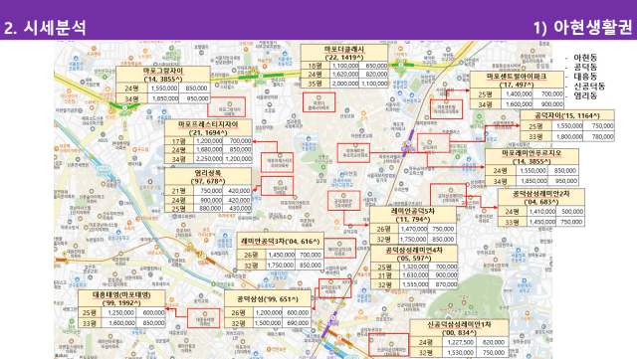Select '공덕동' in the neighborhood list

[585, 67]
